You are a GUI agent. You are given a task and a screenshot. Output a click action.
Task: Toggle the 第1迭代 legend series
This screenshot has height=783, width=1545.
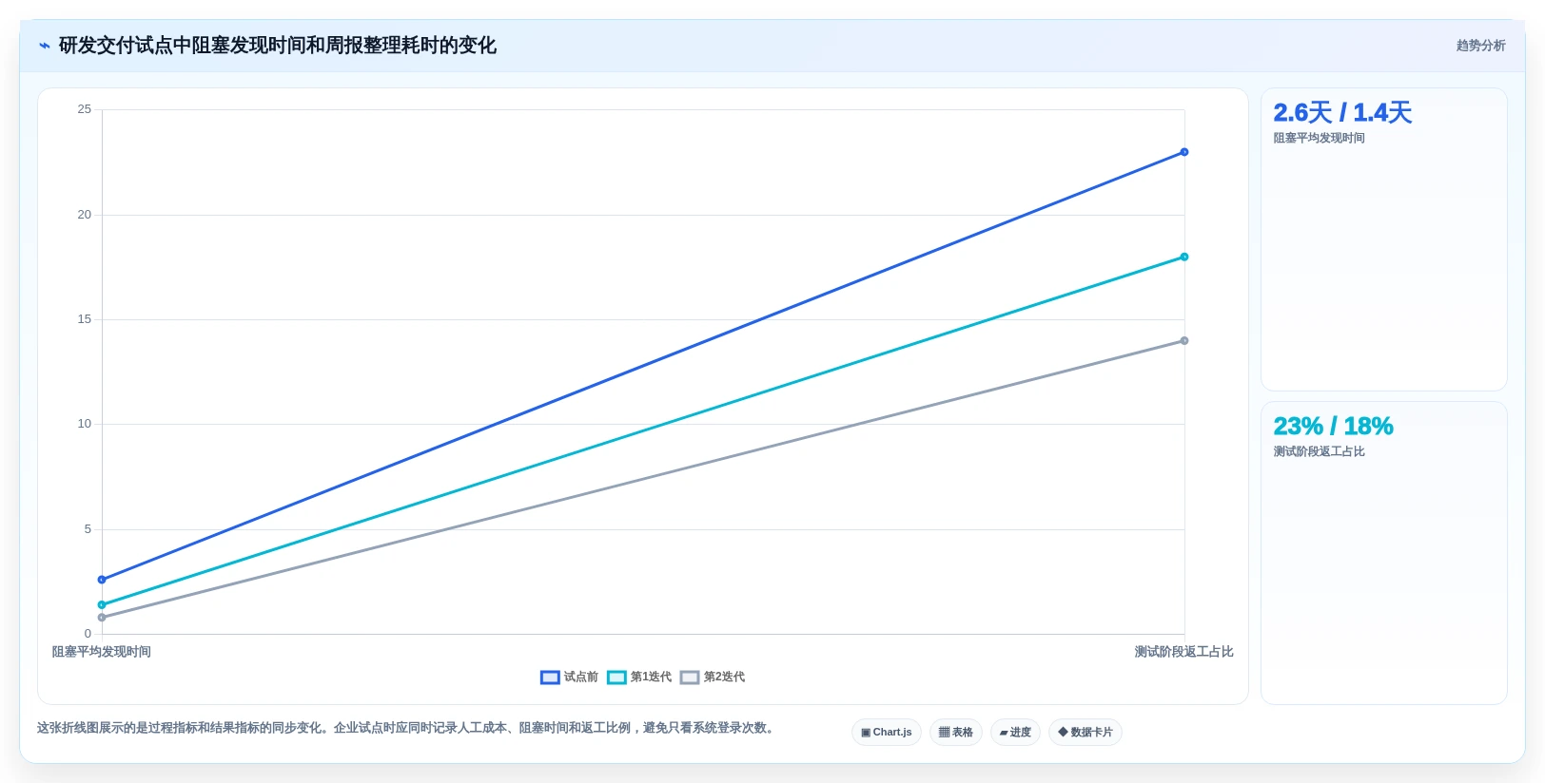639,678
